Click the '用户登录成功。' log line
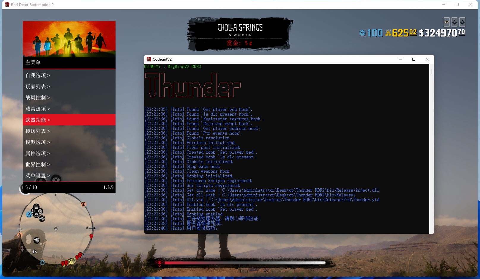The height and width of the screenshot is (279, 480). click(181, 228)
